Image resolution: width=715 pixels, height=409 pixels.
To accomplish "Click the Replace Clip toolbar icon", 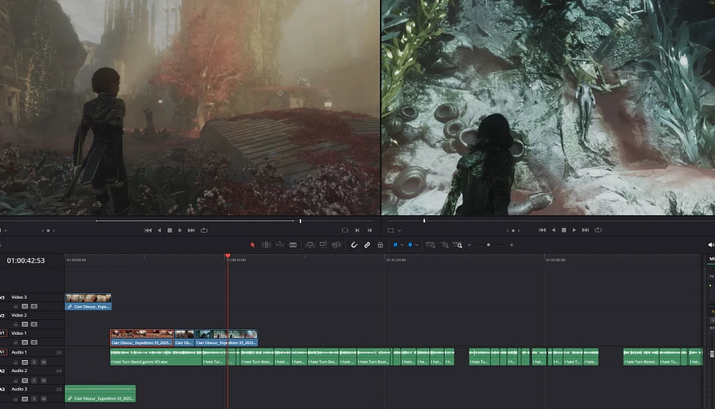I will (x=337, y=245).
